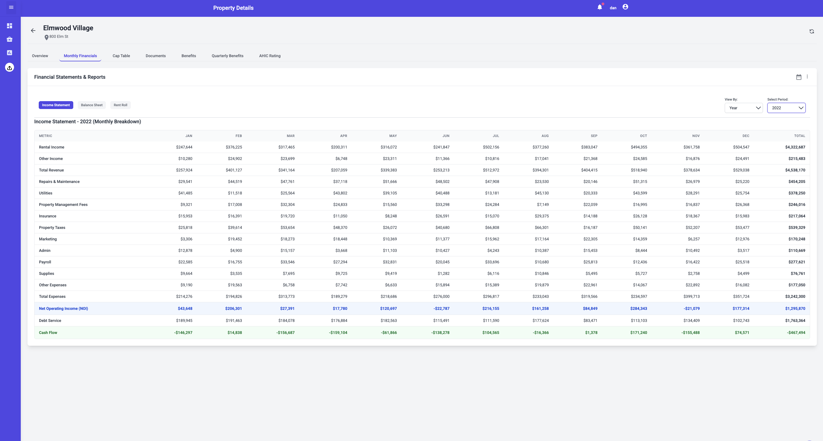823x441 pixels.
Task: Open the Select Period 2022 dropdown
Action: [x=786, y=108]
